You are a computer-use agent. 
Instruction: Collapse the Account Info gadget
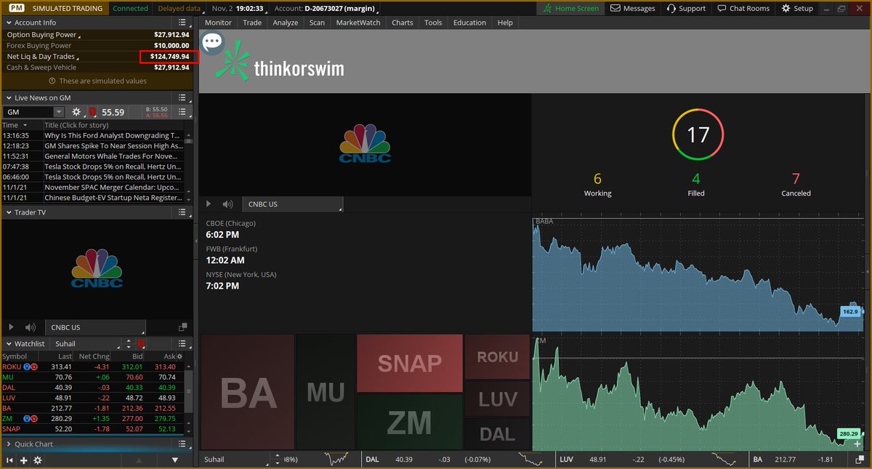click(8, 23)
